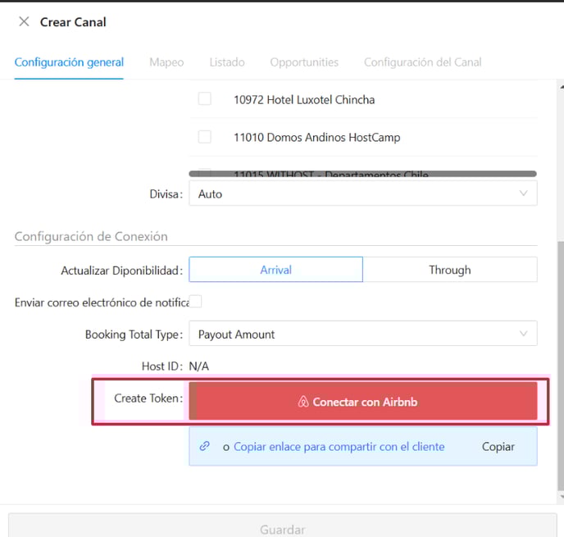564x537 pixels.
Task: Select the Configuración general tab
Action: point(69,62)
